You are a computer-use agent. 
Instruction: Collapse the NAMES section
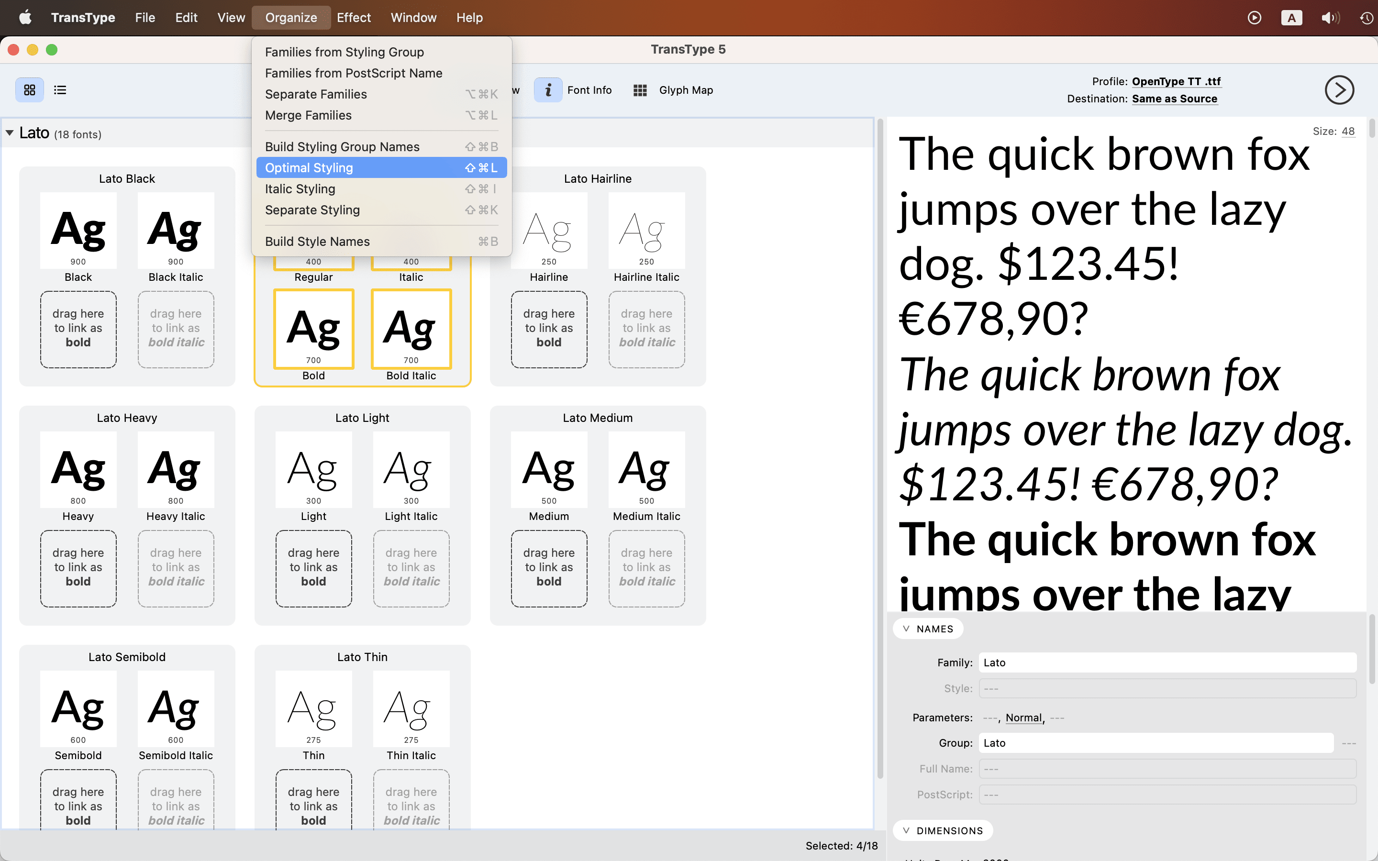click(928, 629)
